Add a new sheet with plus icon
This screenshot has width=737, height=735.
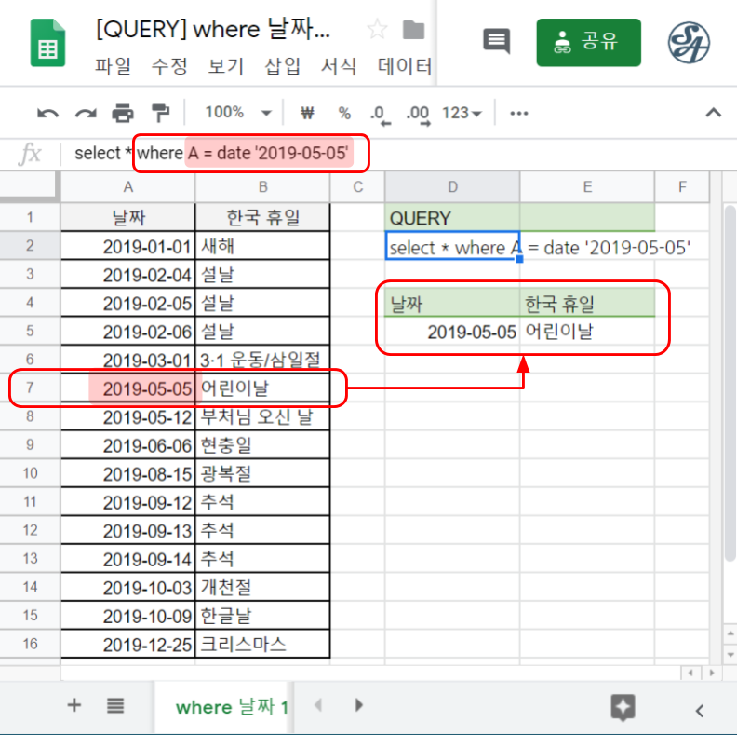coord(74,705)
